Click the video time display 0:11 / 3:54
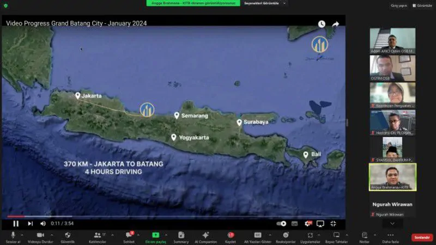436x245 pixels. tap(62, 223)
